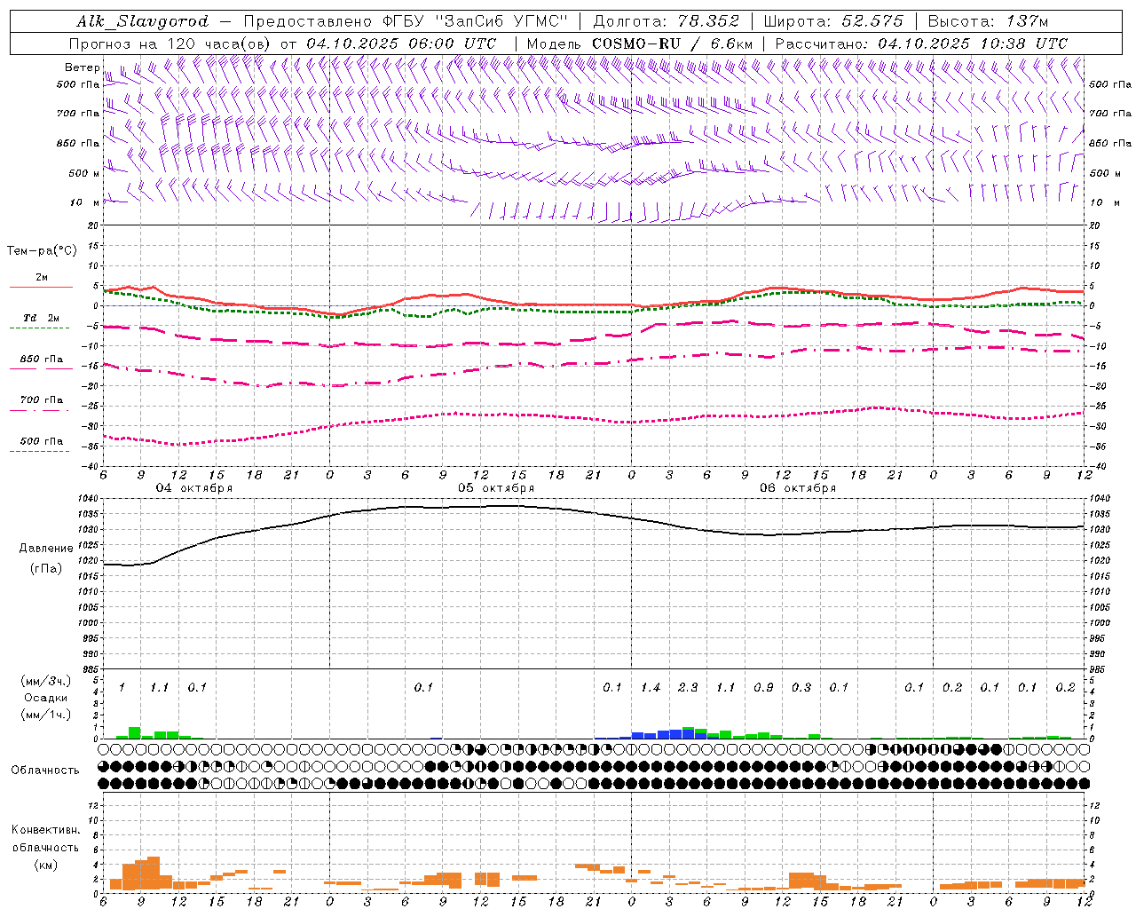1136x909 pixels.
Task: Click the '(гПа)' unit label under Давление
Action: tap(46, 569)
